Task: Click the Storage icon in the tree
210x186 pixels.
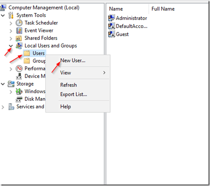Action: click(11, 84)
